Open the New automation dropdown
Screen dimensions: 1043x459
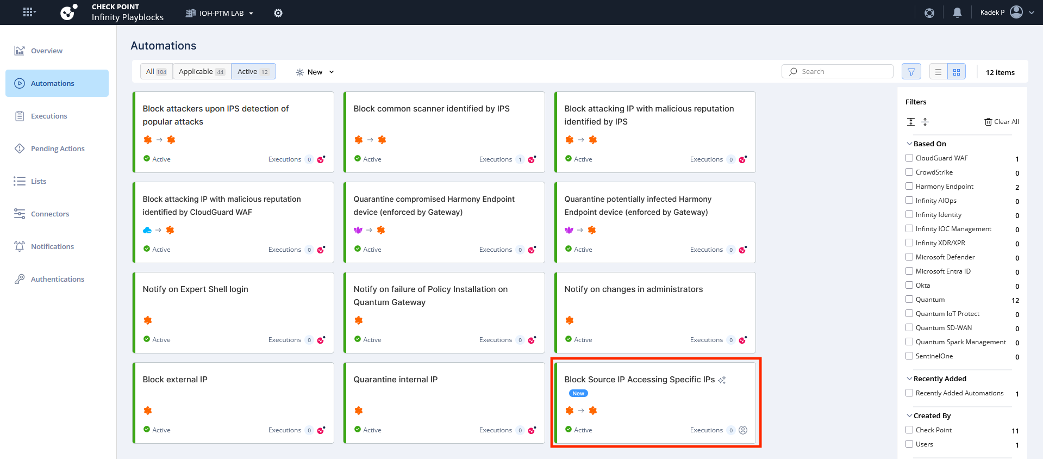[x=315, y=72]
